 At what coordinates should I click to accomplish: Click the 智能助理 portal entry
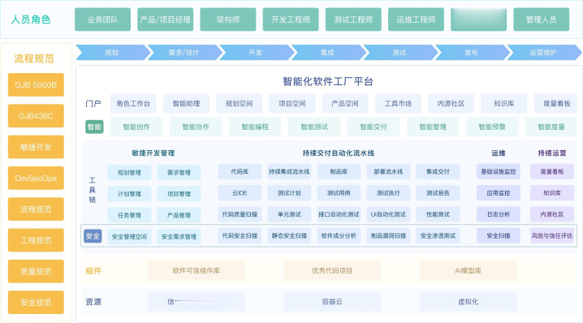click(186, 103)
